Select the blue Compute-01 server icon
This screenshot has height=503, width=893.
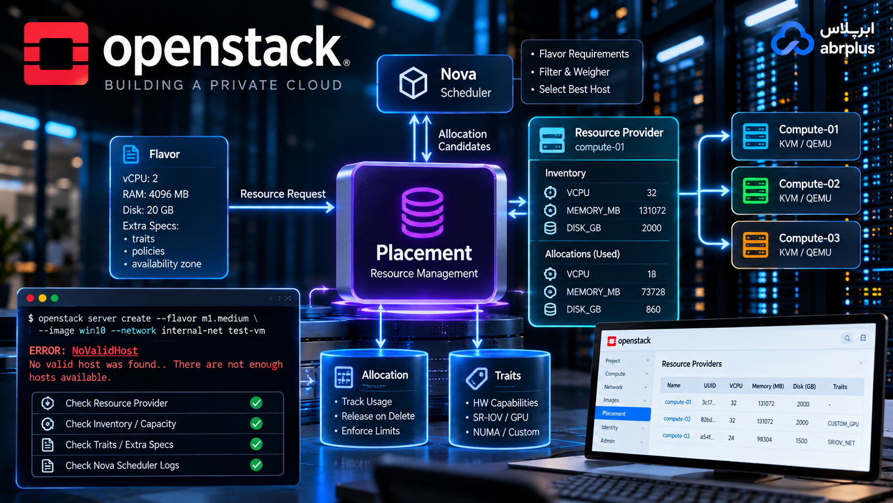[756, 136]
